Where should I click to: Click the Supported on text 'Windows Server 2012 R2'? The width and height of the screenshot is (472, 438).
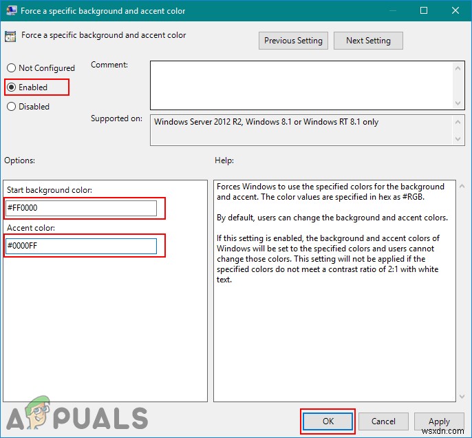(198, 122)
